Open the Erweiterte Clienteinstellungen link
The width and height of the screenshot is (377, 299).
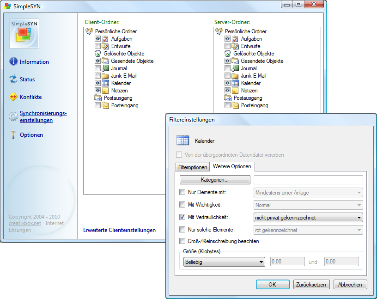coord(119,230)
